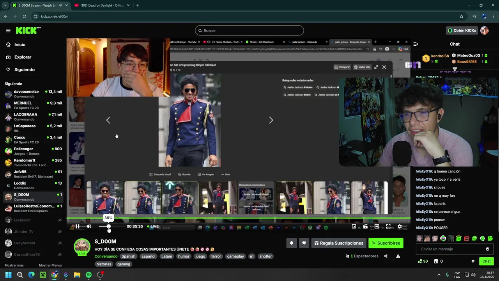Toggle notification bell for S_D00M
The height and width of the screenshot is (281, 499).
tap(291, 243)
